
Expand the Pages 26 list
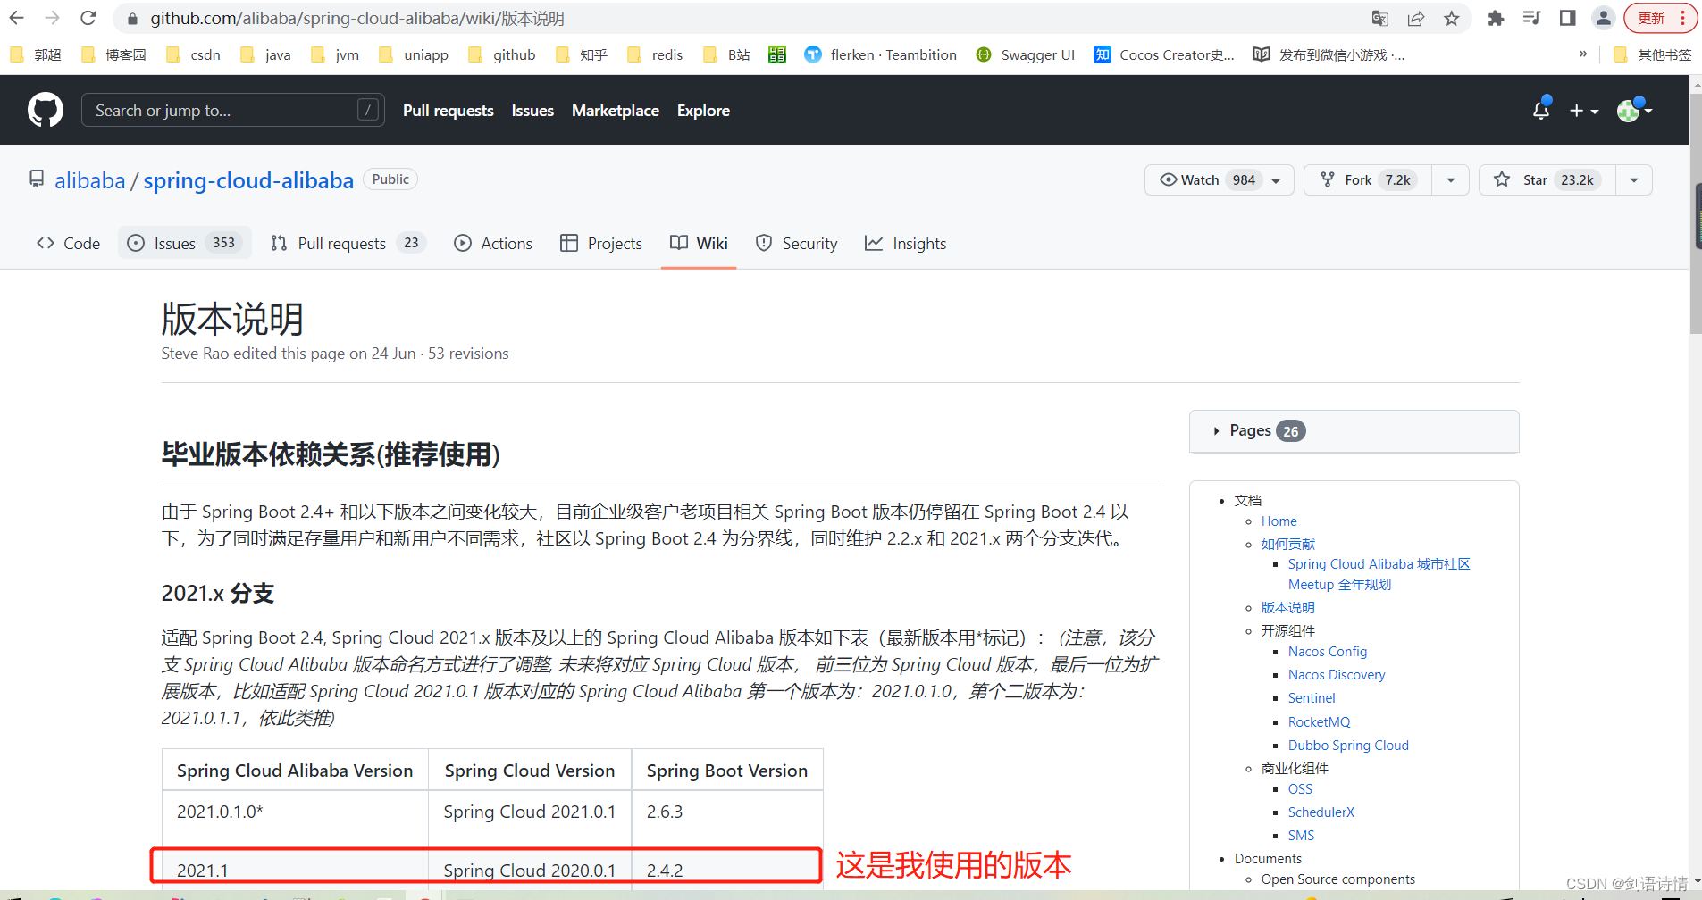(x=1354, y=431)
